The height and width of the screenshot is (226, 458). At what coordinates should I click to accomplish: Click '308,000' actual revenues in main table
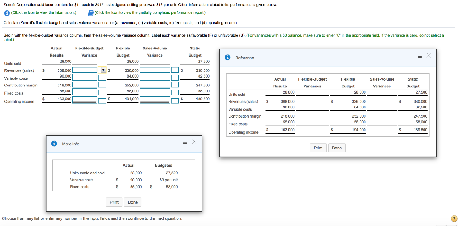[x=64, y=70]
